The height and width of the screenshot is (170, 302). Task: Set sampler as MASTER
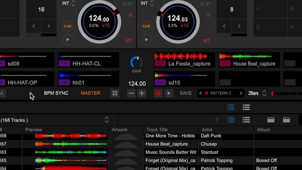pyautogui.click(x=90, y=93)
